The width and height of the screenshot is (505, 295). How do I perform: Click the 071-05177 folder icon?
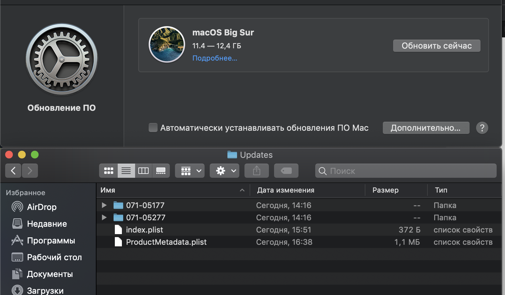[118, 205]
